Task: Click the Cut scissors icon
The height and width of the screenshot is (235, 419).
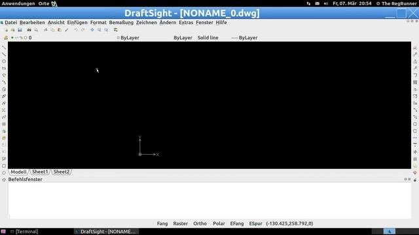Action: coord(46,30)
